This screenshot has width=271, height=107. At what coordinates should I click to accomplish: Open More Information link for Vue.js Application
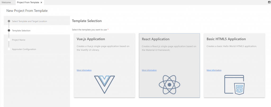[x=84, y=70]
